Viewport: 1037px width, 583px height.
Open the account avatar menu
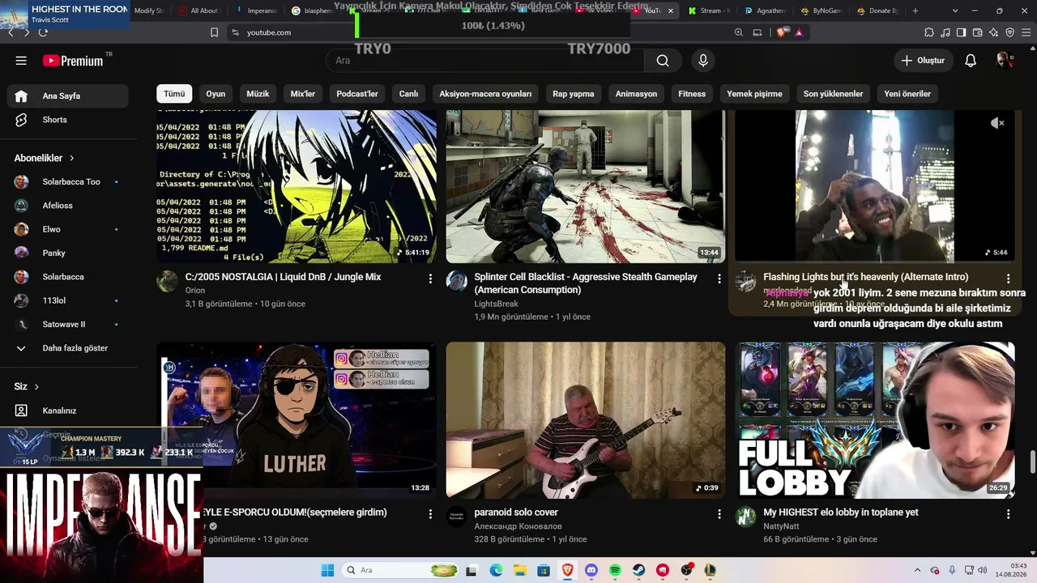point(1005,61)
